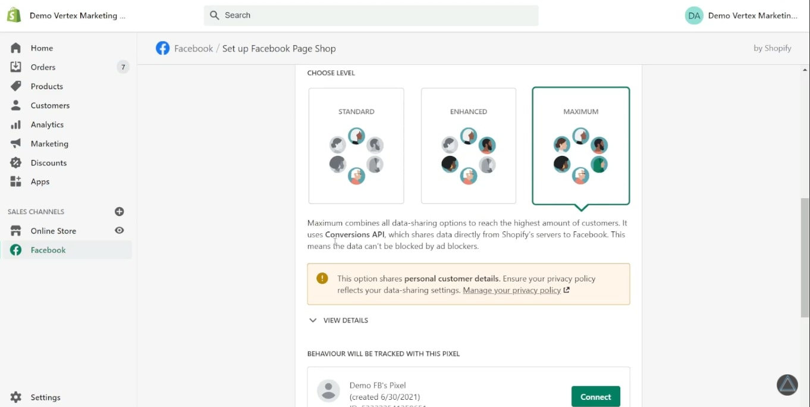Click the SALES CHANNELS heading

(x=36, y=212)
